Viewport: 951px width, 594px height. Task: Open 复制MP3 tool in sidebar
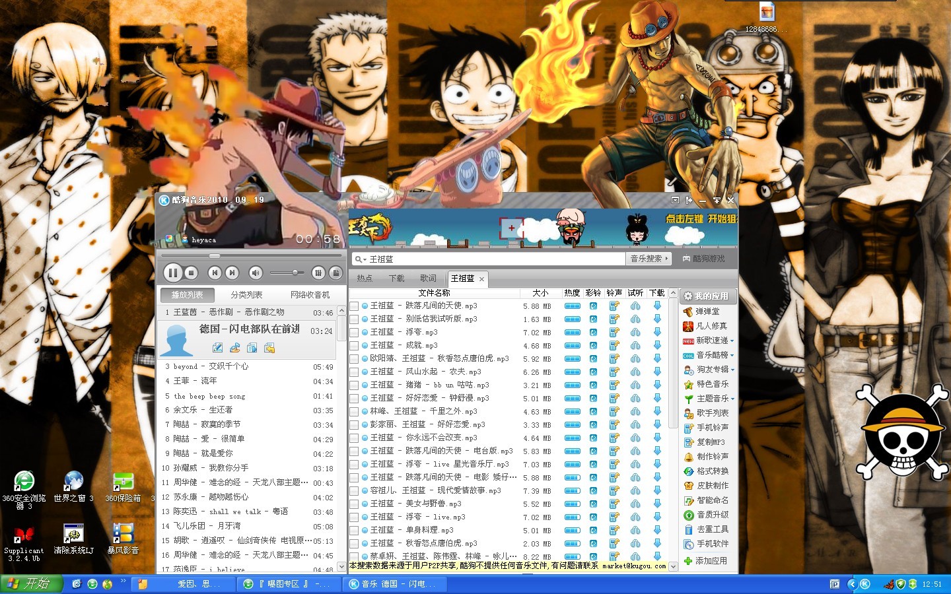coord(704,442)
